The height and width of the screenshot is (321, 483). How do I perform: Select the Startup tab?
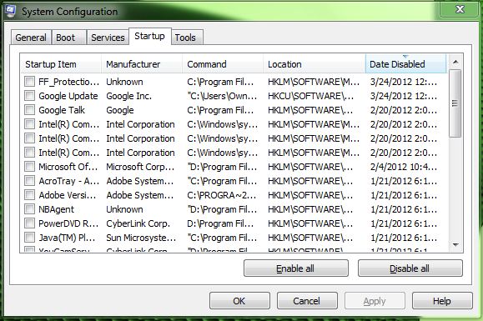[x=149, y=37]
